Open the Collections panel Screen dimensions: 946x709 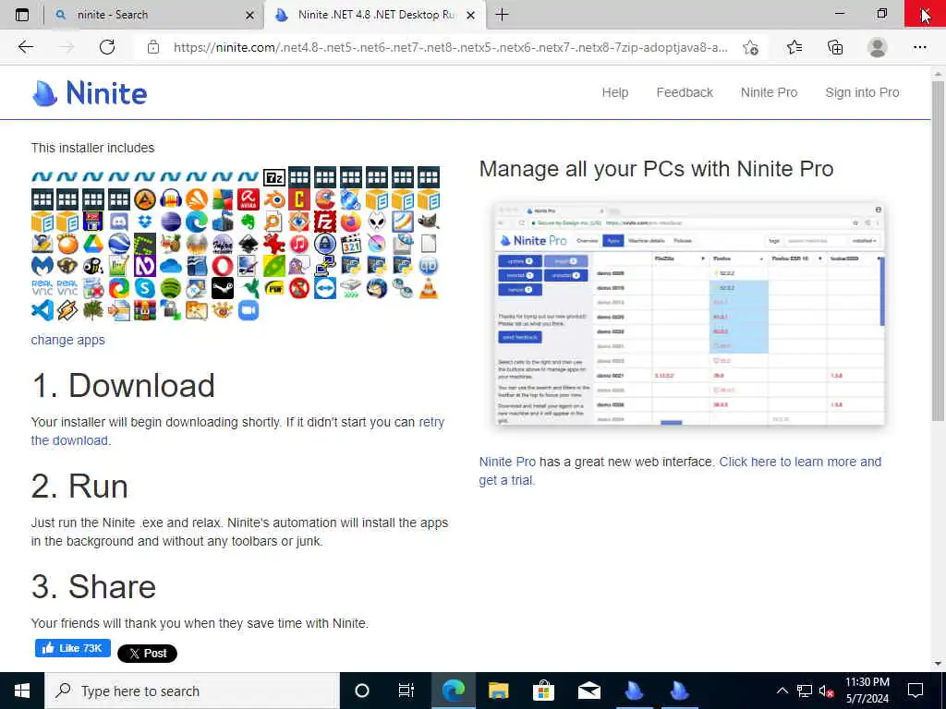[835, 47]
